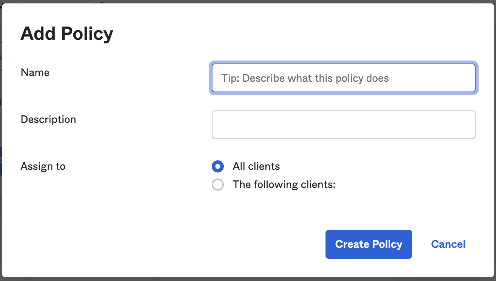Click the Name input field

tap(343, 78)
